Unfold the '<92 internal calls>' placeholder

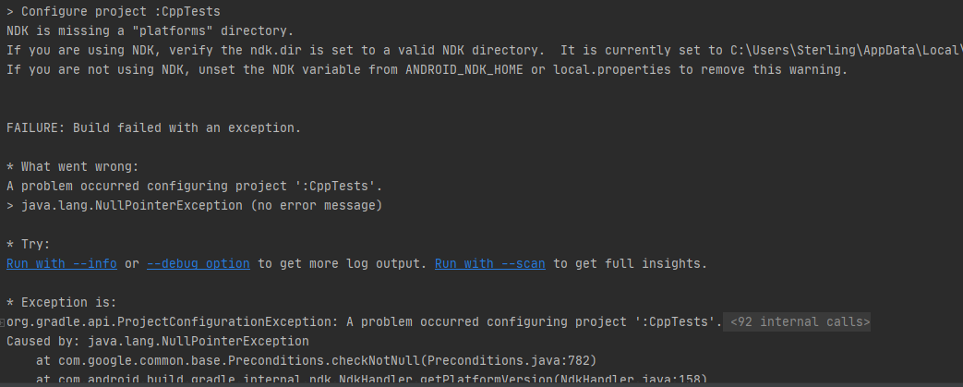coord(797,322)
